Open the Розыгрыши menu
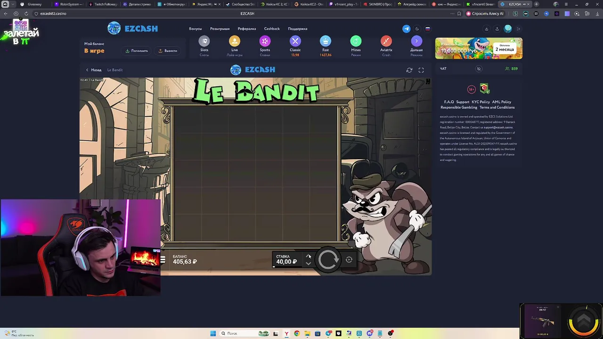Image resolution: width=603 pixels, height=339 pixels. (x=220, y=29)
